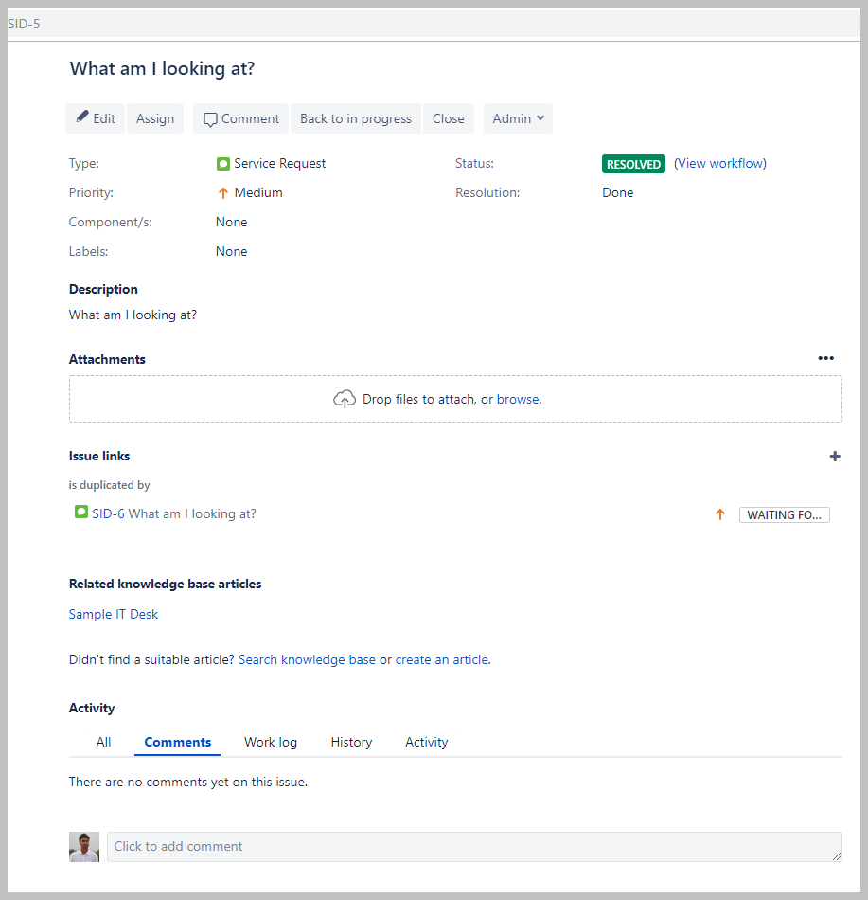This screenshot has width=868, height=900.
Task: Click the SID-5 issue key text
Action: (x=24, y=24)
